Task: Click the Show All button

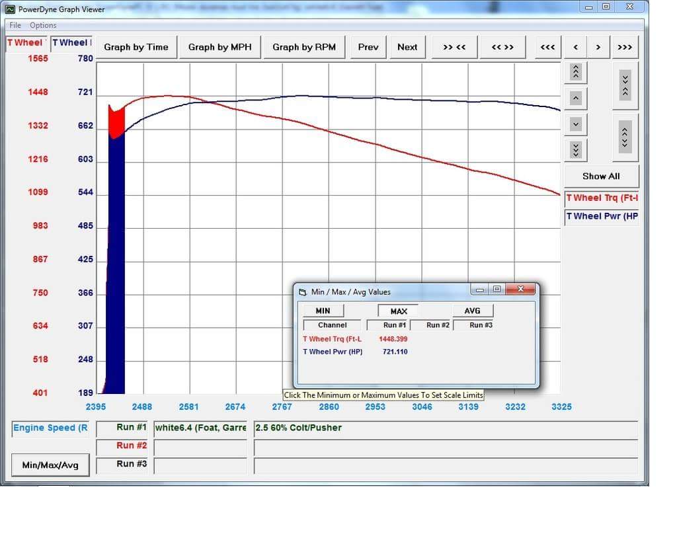Action: (600, 176)
